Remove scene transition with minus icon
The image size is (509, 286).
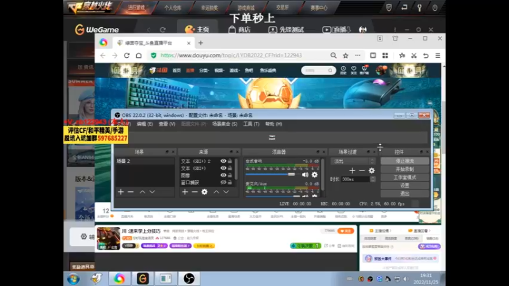pos(362,170)
